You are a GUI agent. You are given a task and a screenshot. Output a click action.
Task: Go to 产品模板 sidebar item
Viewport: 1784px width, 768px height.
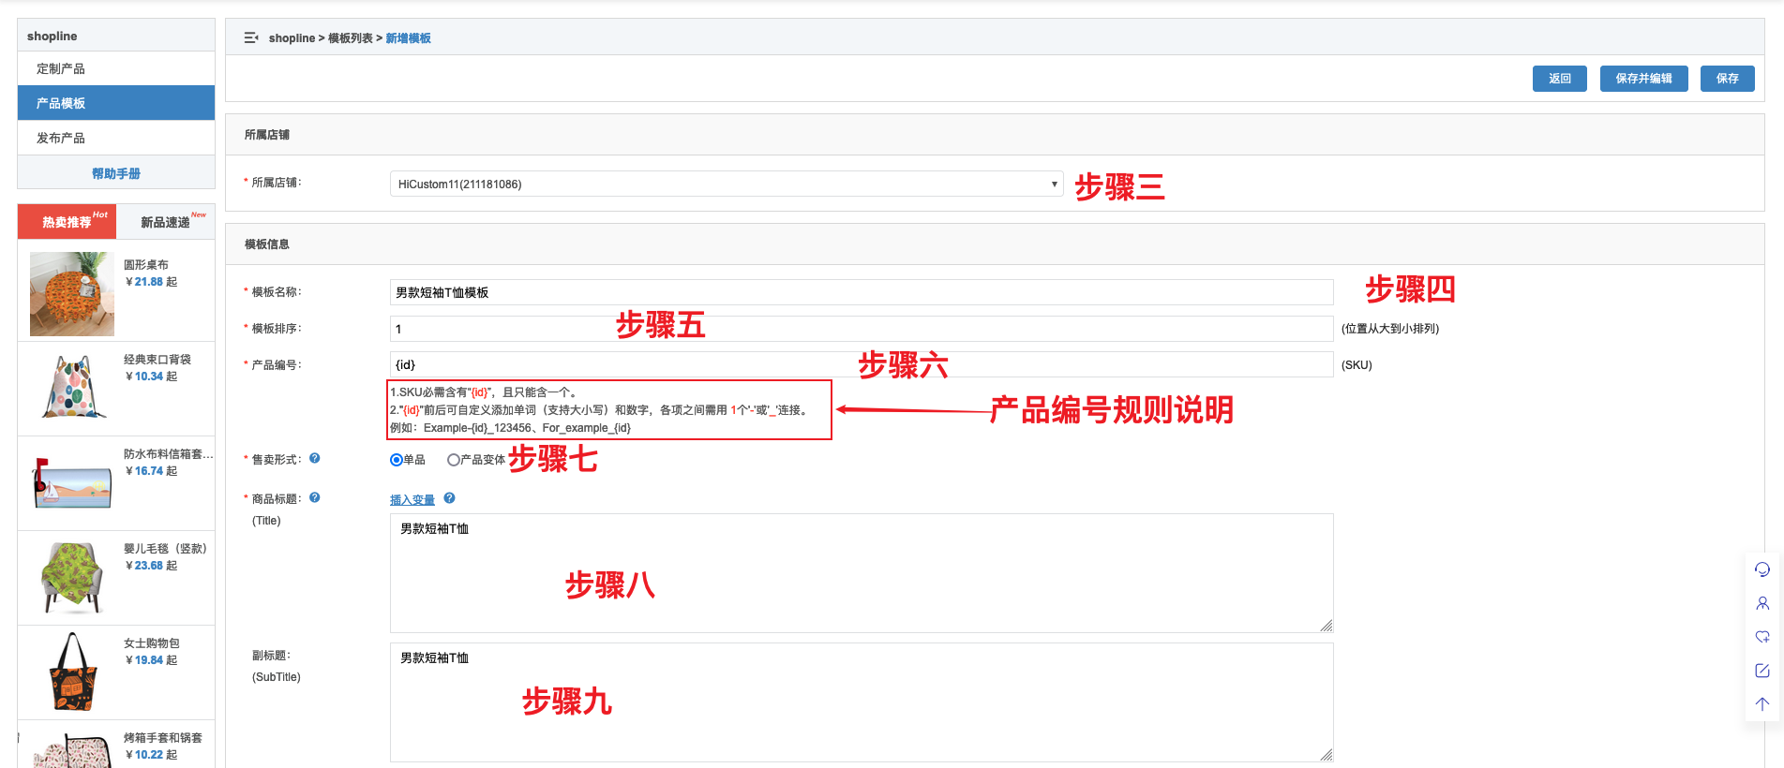pos(116,103)
